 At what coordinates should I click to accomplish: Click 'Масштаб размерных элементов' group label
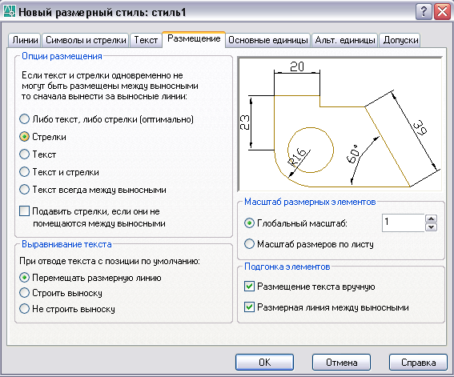[x=310, y=202]
